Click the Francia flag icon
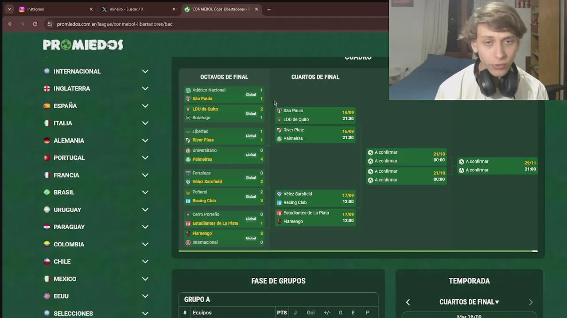567x318 pixels. (x=47, y=175)
